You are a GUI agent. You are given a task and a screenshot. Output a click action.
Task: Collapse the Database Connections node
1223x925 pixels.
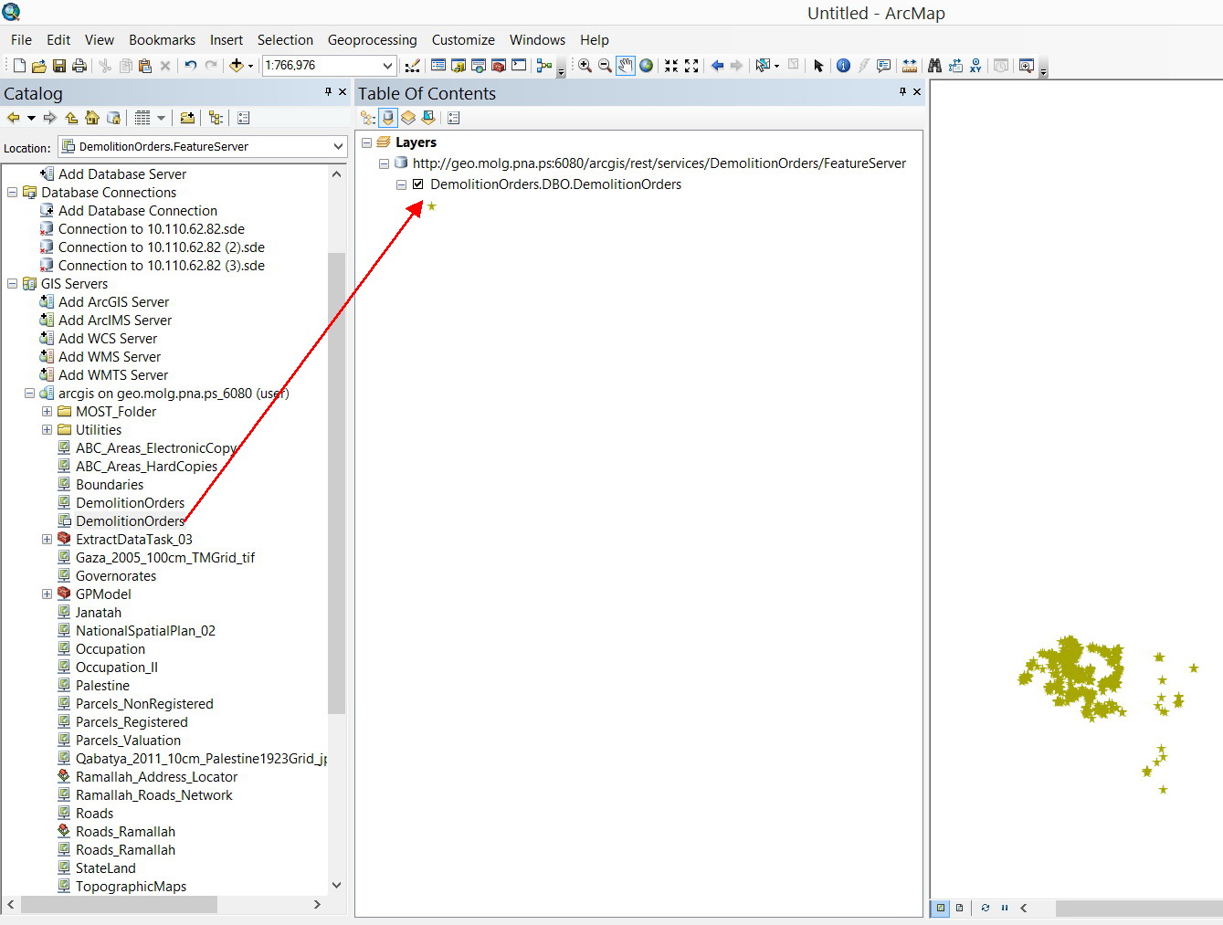pyautogui.click(x=13, y=193)
